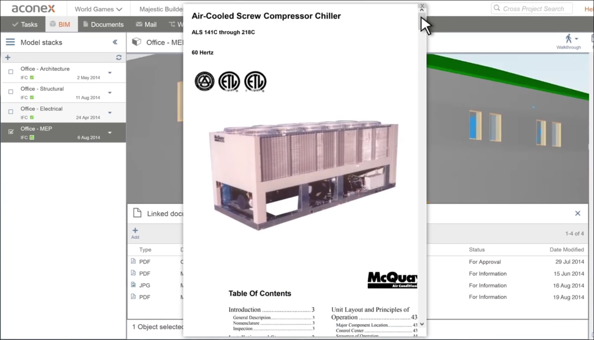Viewport: 594px width, 340px height.
Task: Select the Office - Structural model row
Action: (x=63, y=93)
